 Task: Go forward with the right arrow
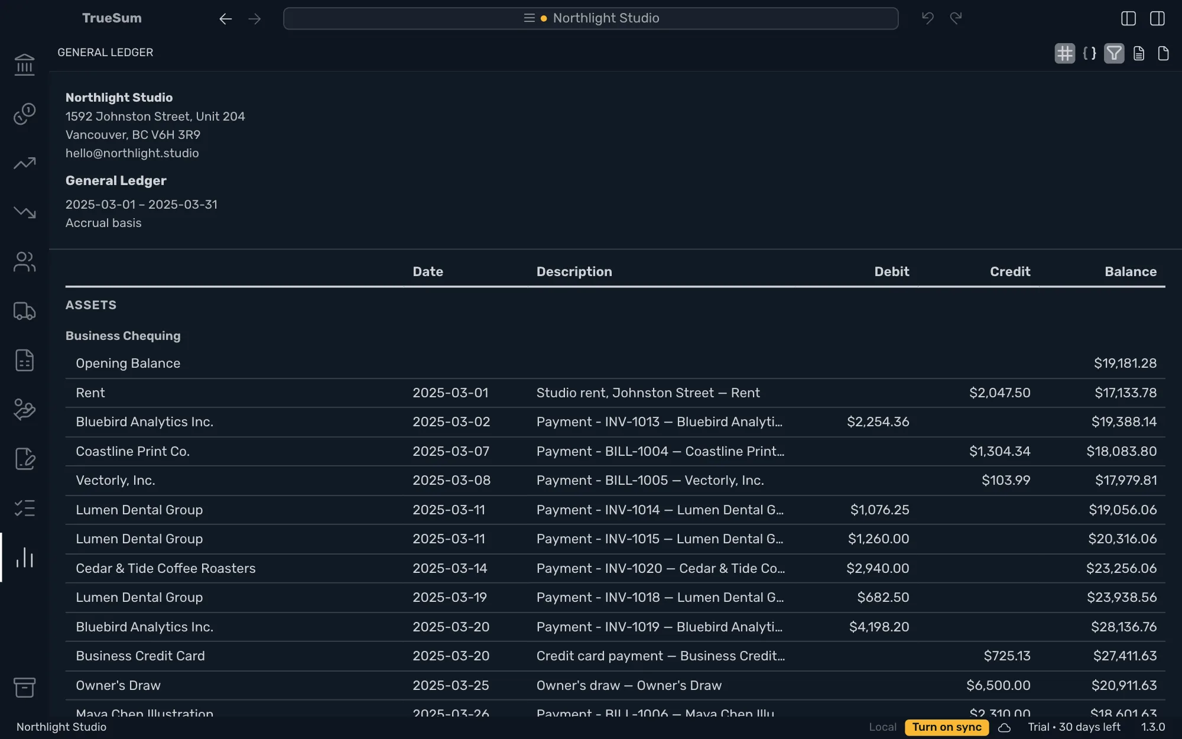pos(255,19)
